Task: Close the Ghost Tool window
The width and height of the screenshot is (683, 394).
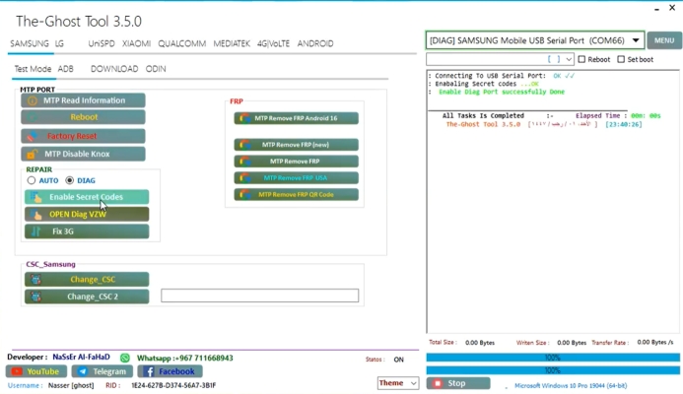Action: tap(672, 8)
